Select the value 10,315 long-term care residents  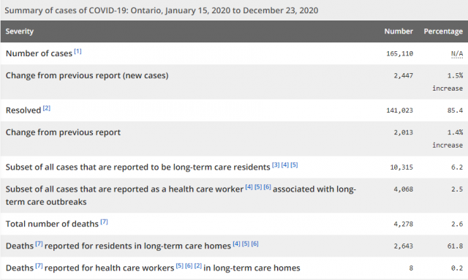(x=401, y=167)
